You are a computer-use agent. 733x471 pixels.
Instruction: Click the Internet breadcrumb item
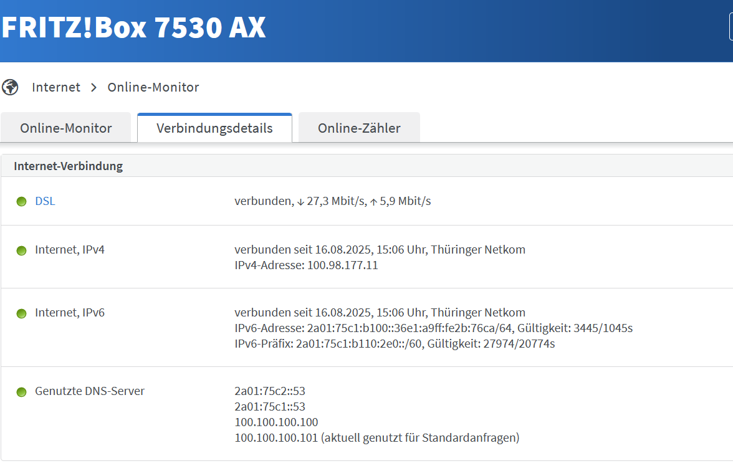click(56, 87)
